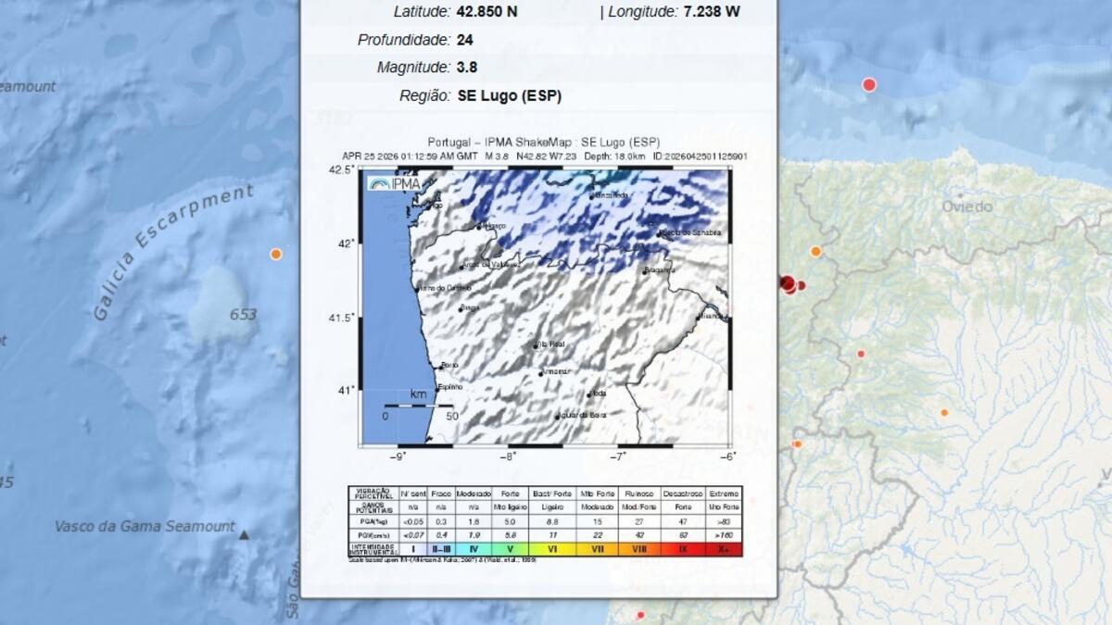Open the orange marker southwest of Oviedo label
Viewport: 1112px width, 625px height.
[x=815, y=251]
